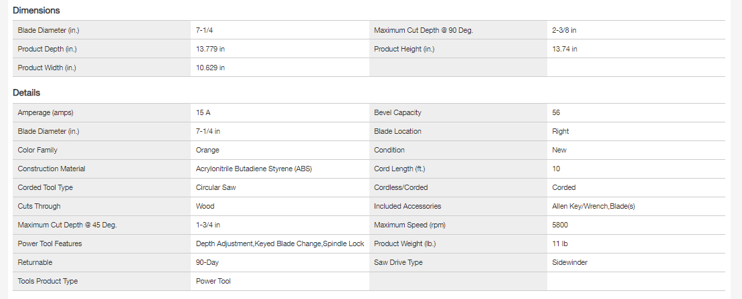The width and height of the screenshot is (742, 299).
Task: Click the Details section heading
Action: pos(27,93)
